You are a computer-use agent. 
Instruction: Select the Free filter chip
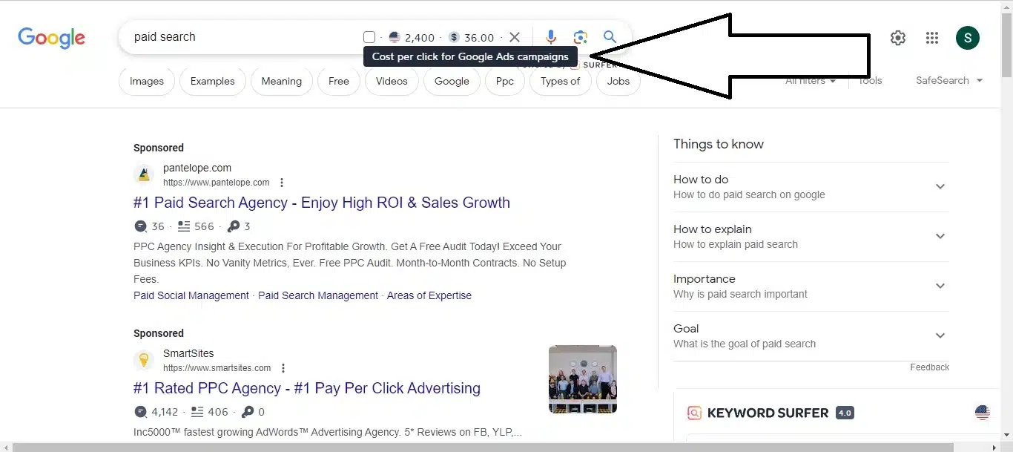coord(339,82)
